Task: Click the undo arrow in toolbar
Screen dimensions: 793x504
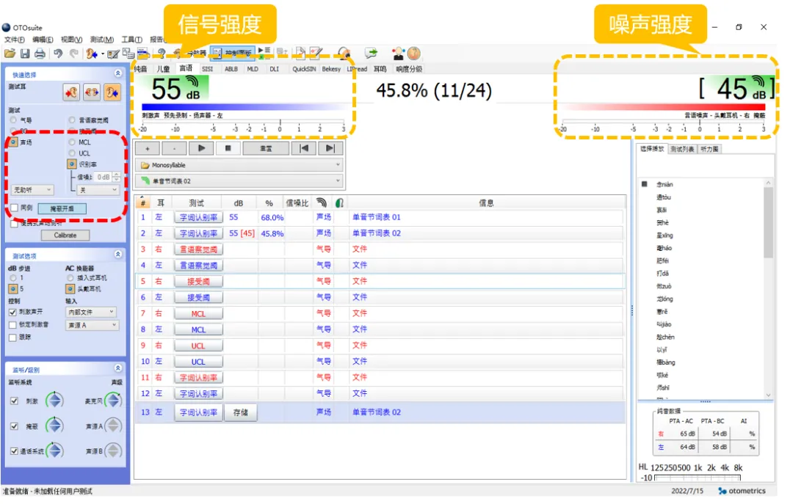Action: [x=58, y=53]
